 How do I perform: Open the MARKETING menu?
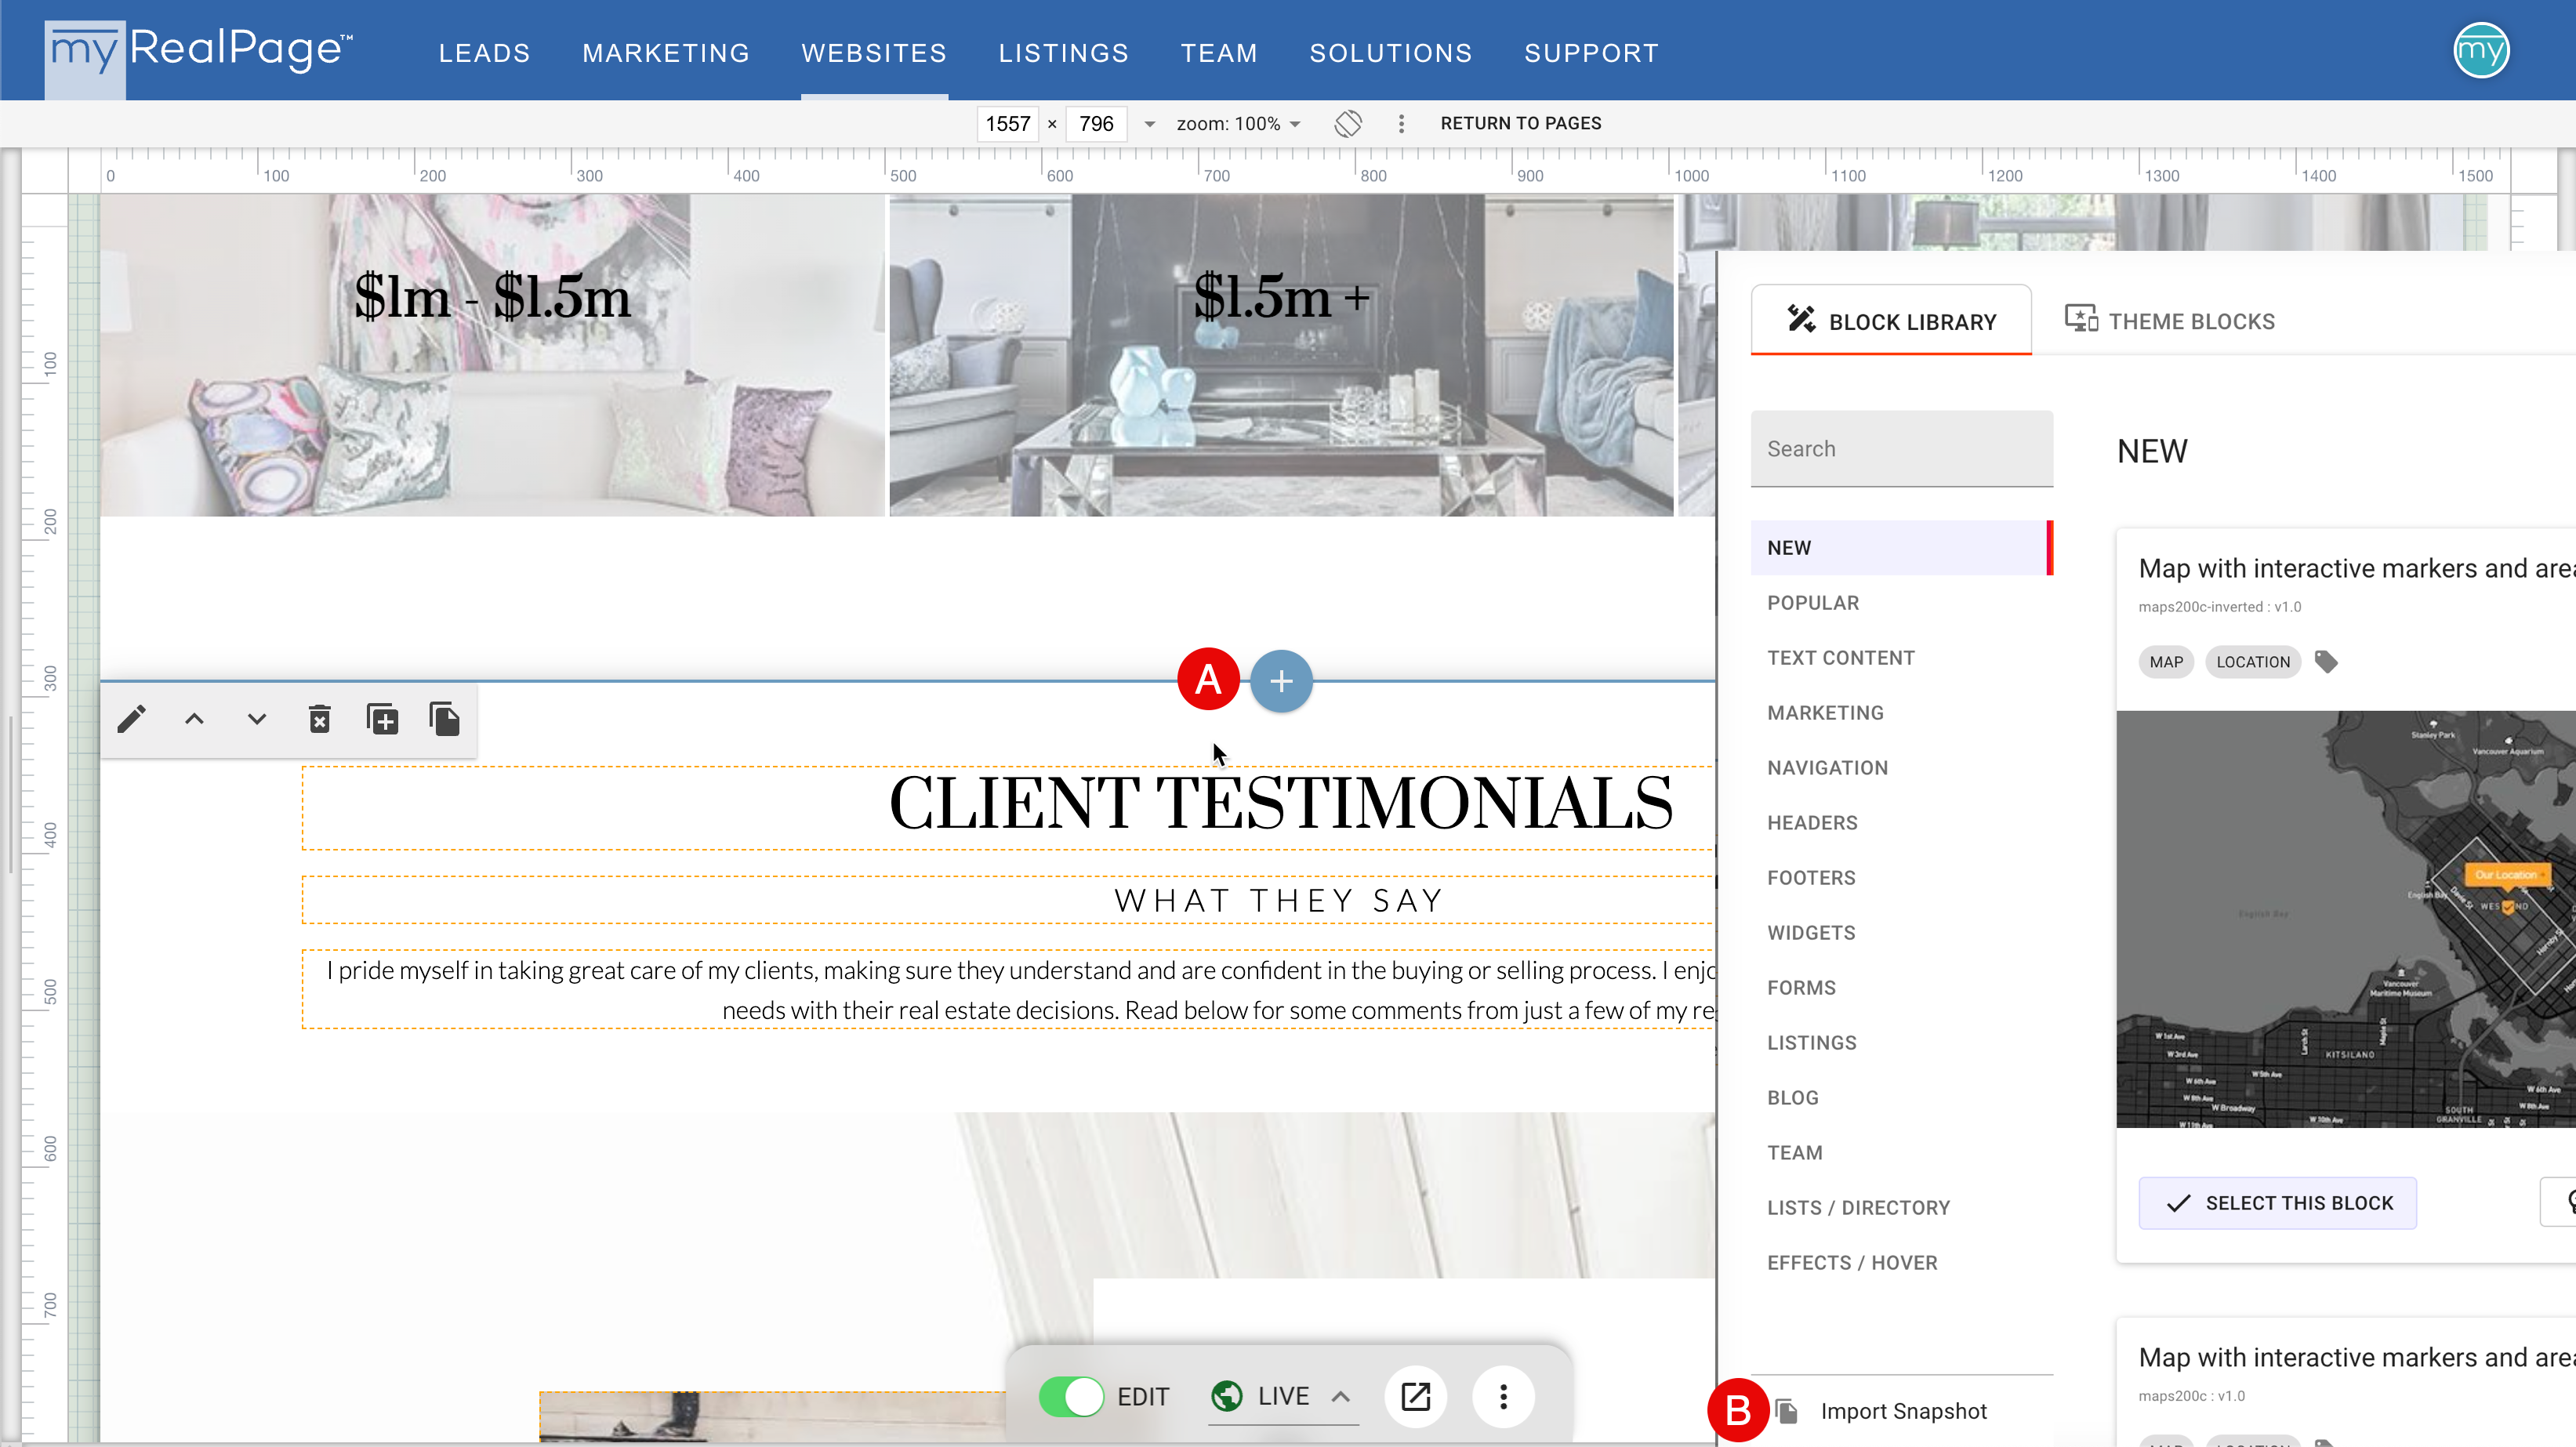pos(666,52)
